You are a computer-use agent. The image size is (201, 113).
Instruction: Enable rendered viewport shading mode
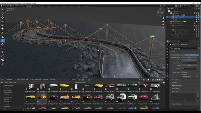click(162, 80)
